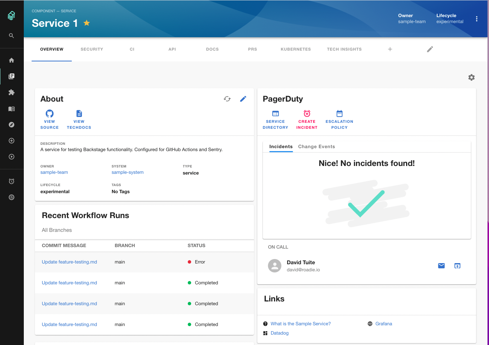Switch to Change Events in PagerDuty
Screen dimensions: 489x345
click(x=316, y=147)
